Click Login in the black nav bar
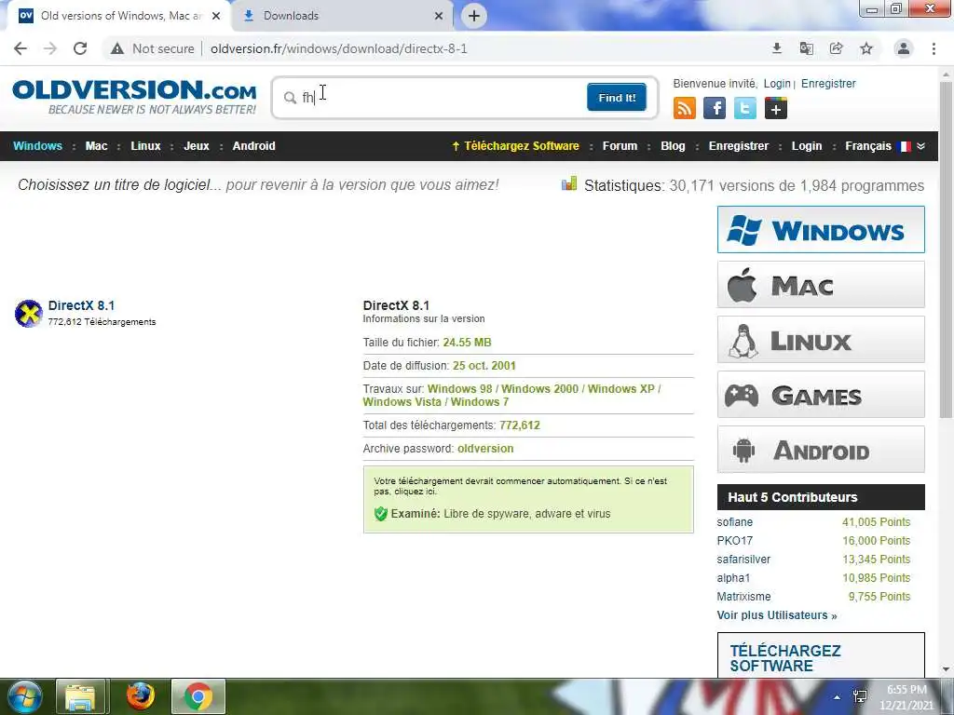Viewport: 954px width, 715px height. (807, 146)
